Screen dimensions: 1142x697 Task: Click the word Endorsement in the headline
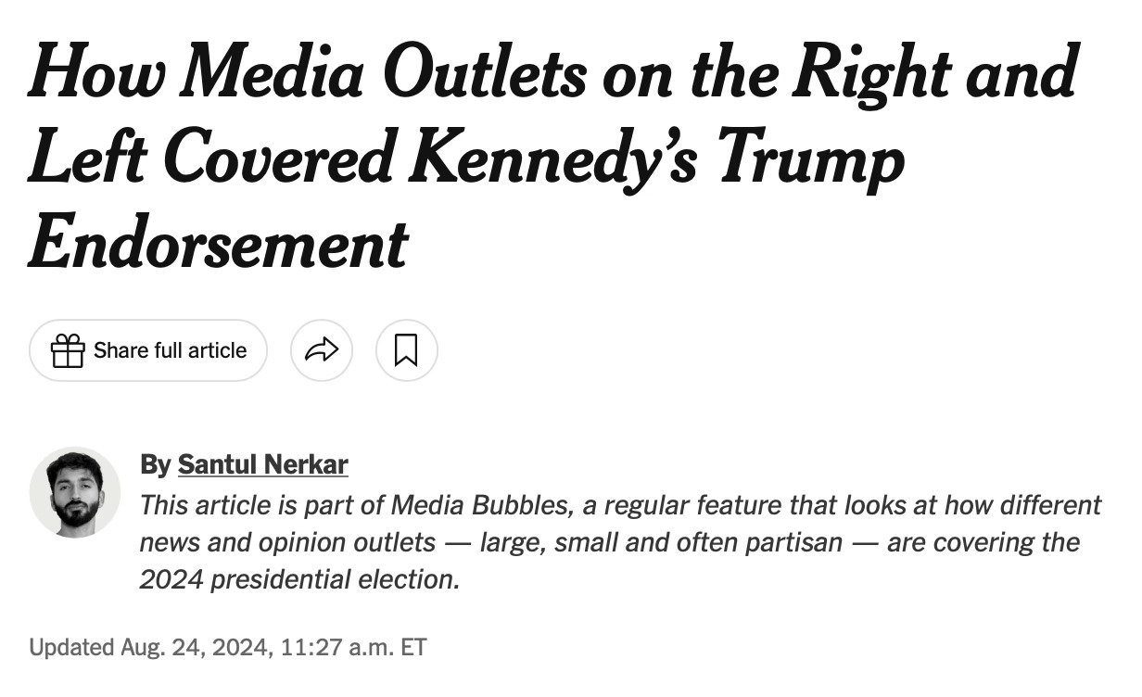pos(218,242)
